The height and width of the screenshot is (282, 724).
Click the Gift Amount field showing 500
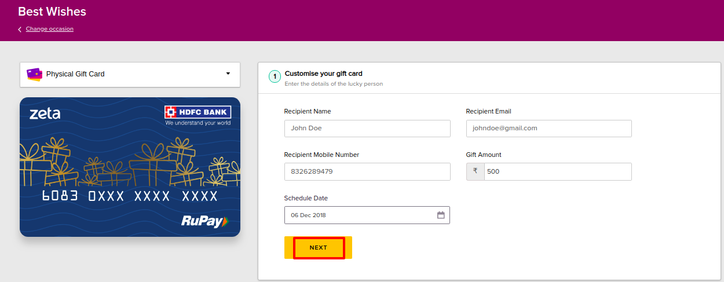click(x=558, y=171)
